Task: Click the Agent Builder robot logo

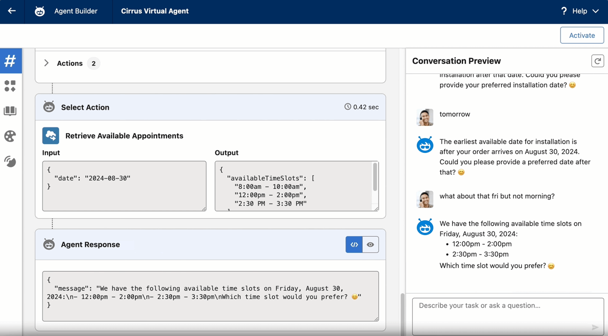Action: tap(39, 11)
